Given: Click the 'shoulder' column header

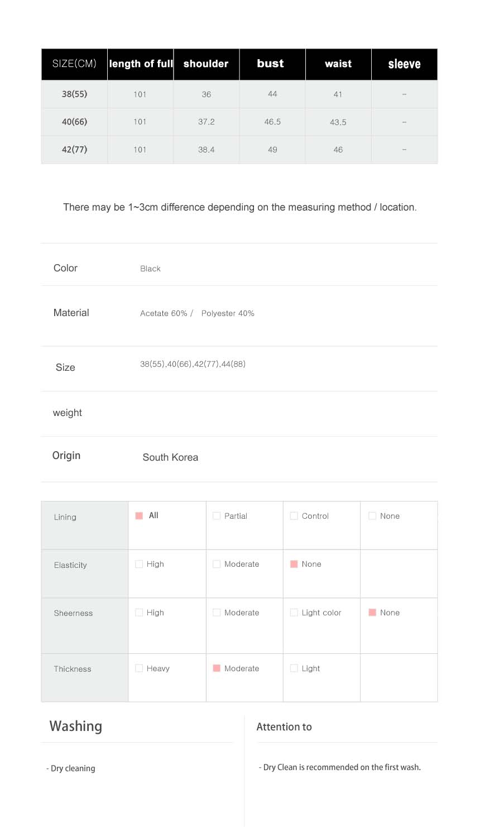Looking at the screenshot, I should [206, 64].
